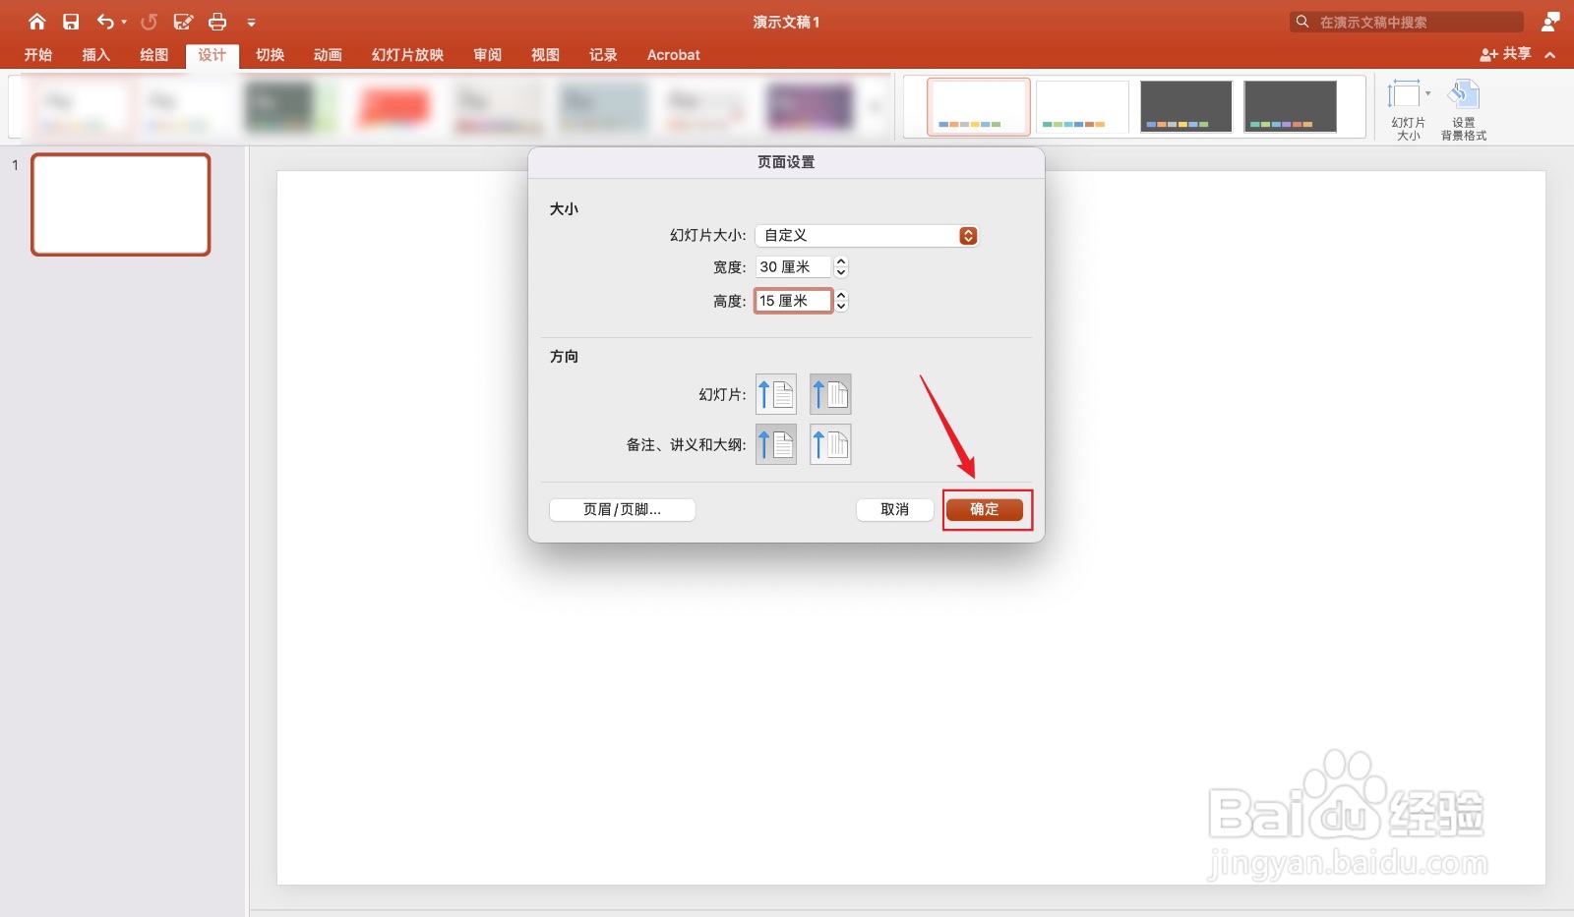Viewport: 1574px width, 917px height.
Task: Select the purple theme thumbnail
Action: pyautogui.click(x=810, y=106)
